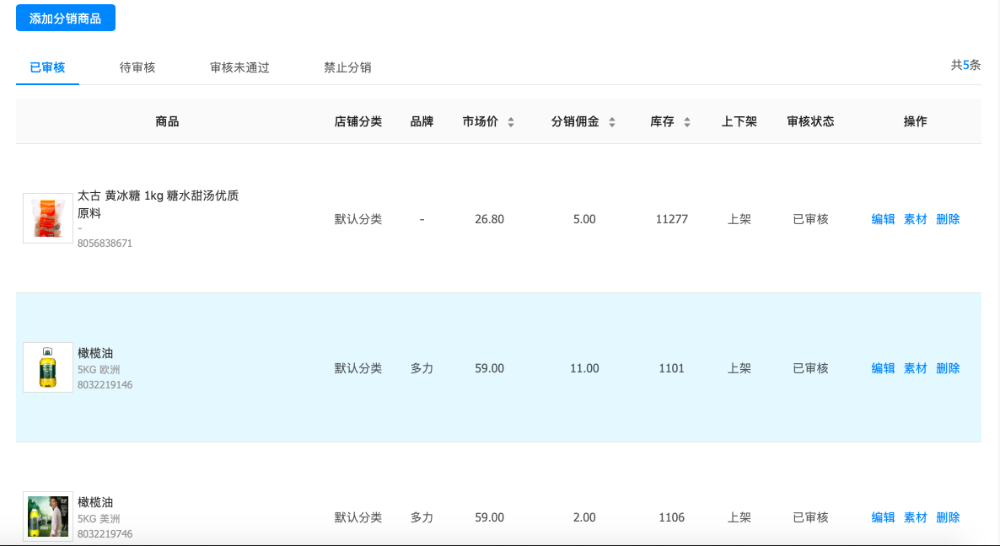This screenshot has height=546, width=1000.
Task: Click the 太古 黄冰糖 product title
Action: [158, 196]
